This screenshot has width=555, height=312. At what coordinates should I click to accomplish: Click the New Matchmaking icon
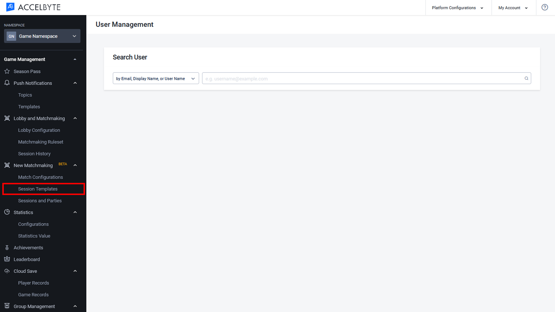tap(7, 165)
